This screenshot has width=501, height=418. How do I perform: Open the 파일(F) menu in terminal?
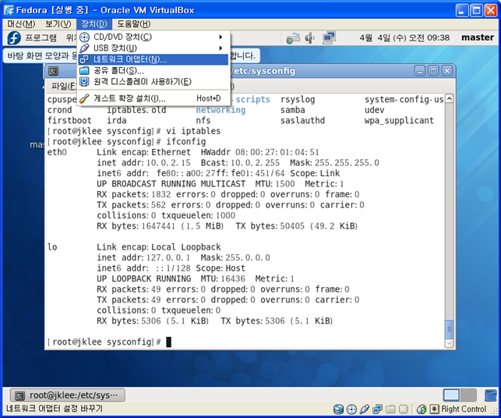(63, 86)
